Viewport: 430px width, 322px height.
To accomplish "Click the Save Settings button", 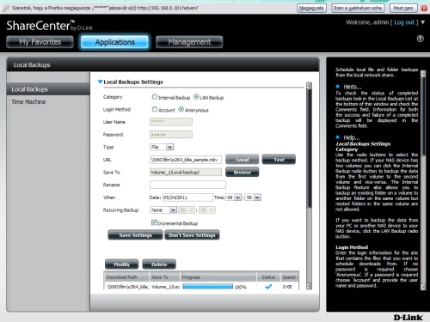I will pyautogui.click(x=135, y=235).
